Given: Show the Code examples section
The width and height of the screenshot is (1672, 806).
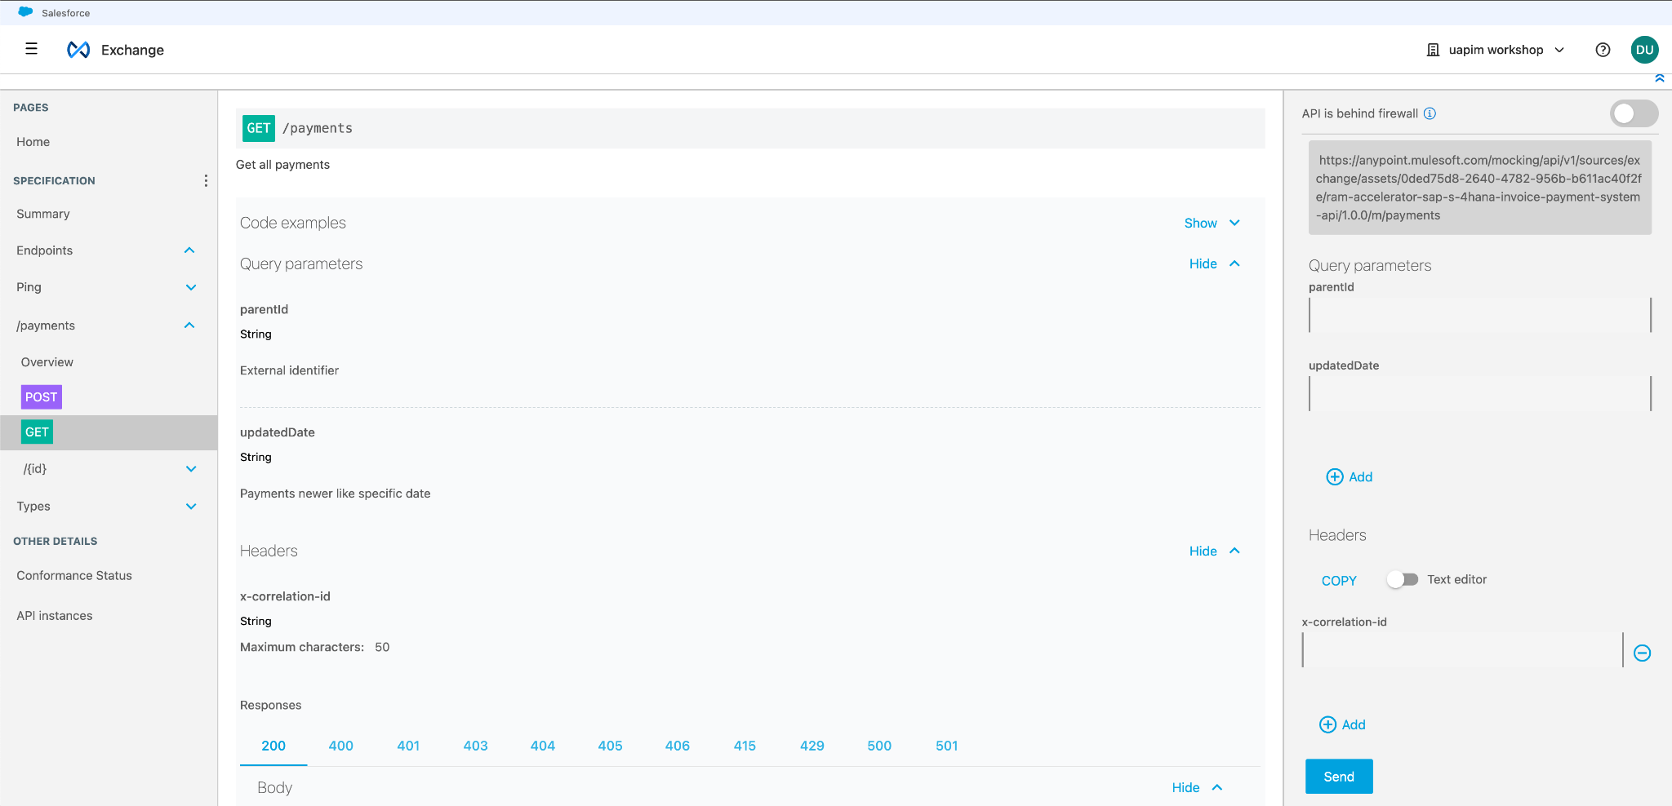Looking at the screenshot, I should (x=1212, y=223).
